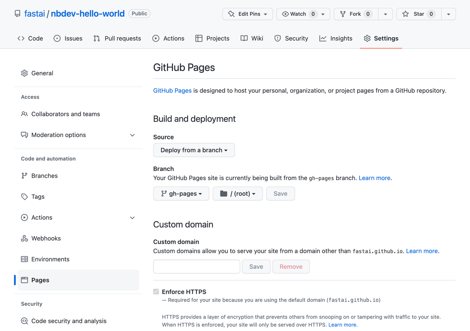Click the General settings gear icon
The image size is (470, 331).
[24, 73]
